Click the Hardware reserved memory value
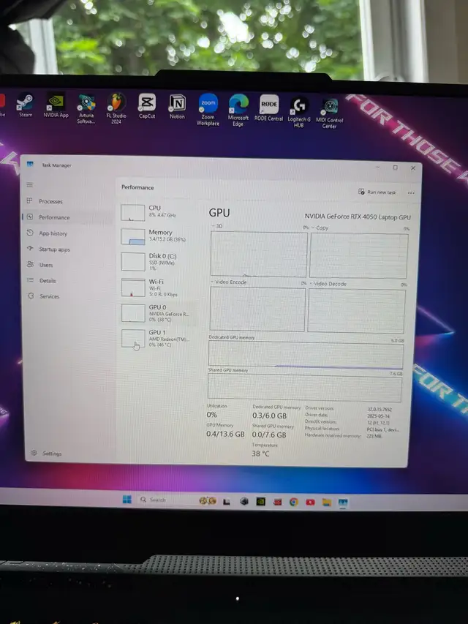Viewport: 468px width, 624px height. (x=374, y=436)
